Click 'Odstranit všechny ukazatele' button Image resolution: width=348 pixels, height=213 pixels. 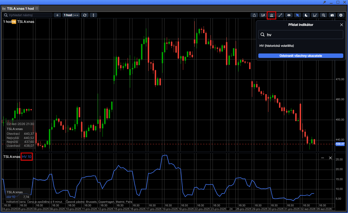[301, 56]
